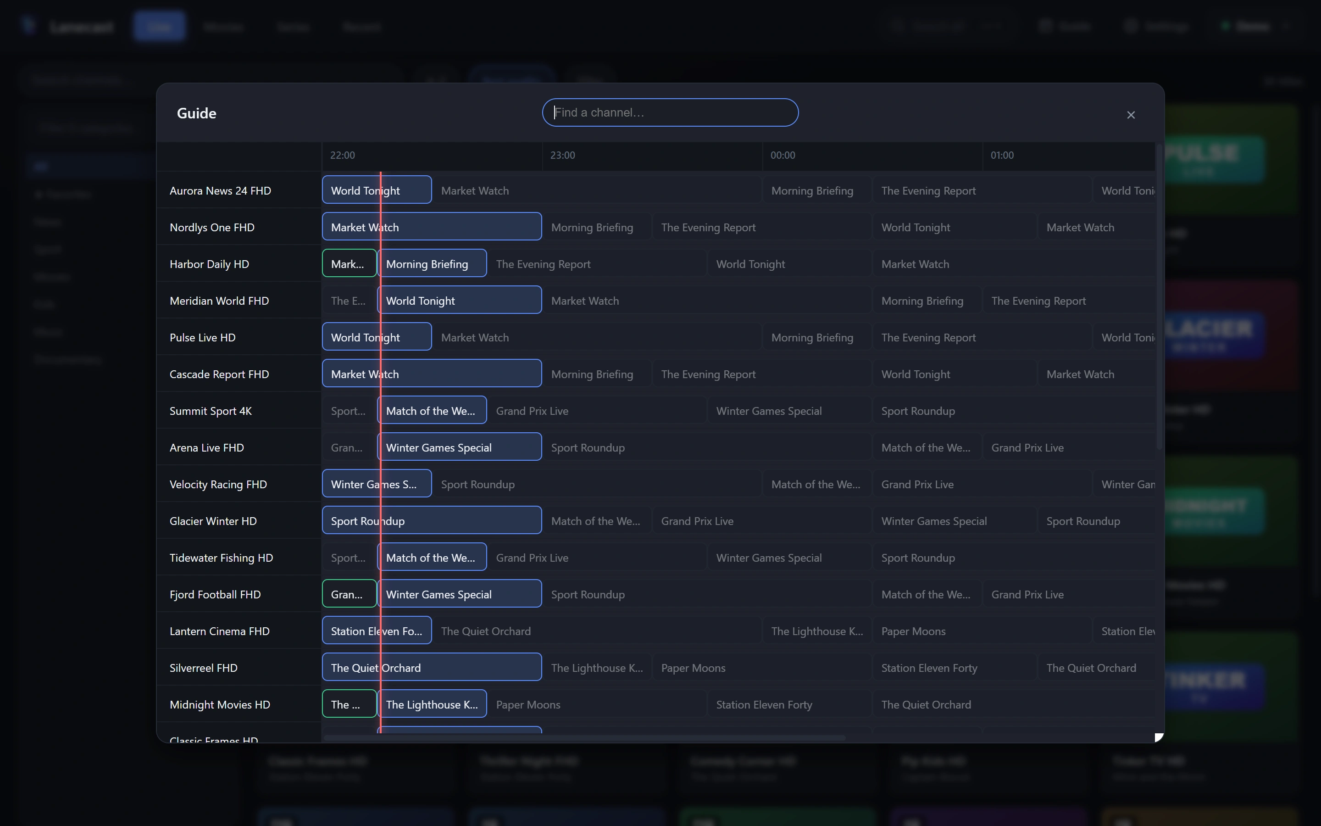
Task: Select Market Watch on the Aurora News 24 row
Action: click(x=597, y=190)
